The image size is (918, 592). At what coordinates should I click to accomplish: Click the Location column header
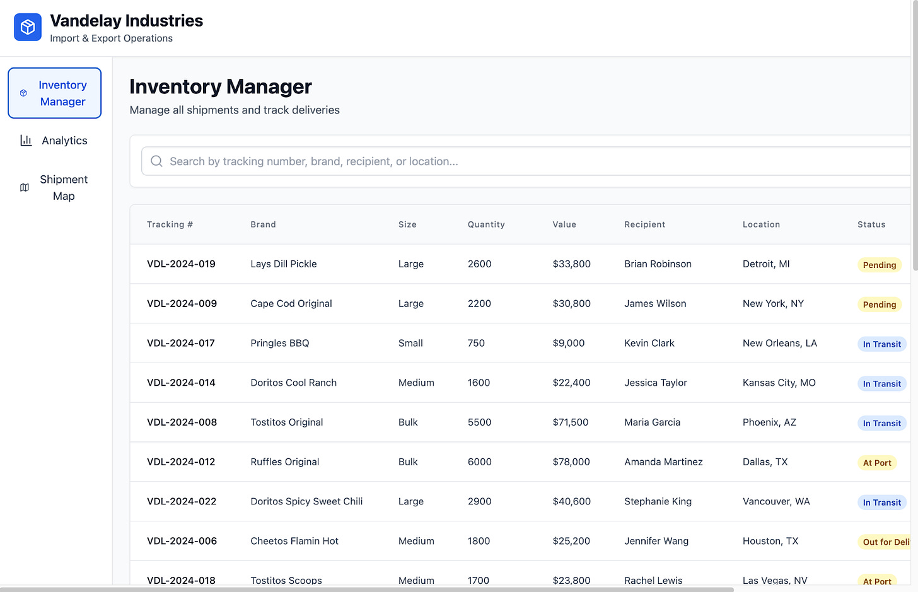pos(761,224)
